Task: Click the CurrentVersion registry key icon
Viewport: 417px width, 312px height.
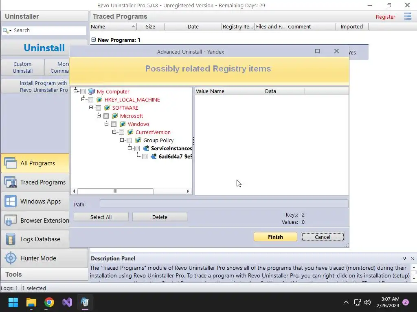Action: (x=130, y=132)
